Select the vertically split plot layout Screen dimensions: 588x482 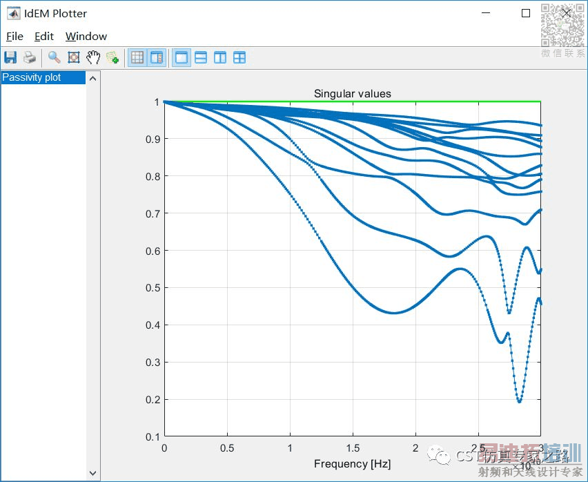220,58
